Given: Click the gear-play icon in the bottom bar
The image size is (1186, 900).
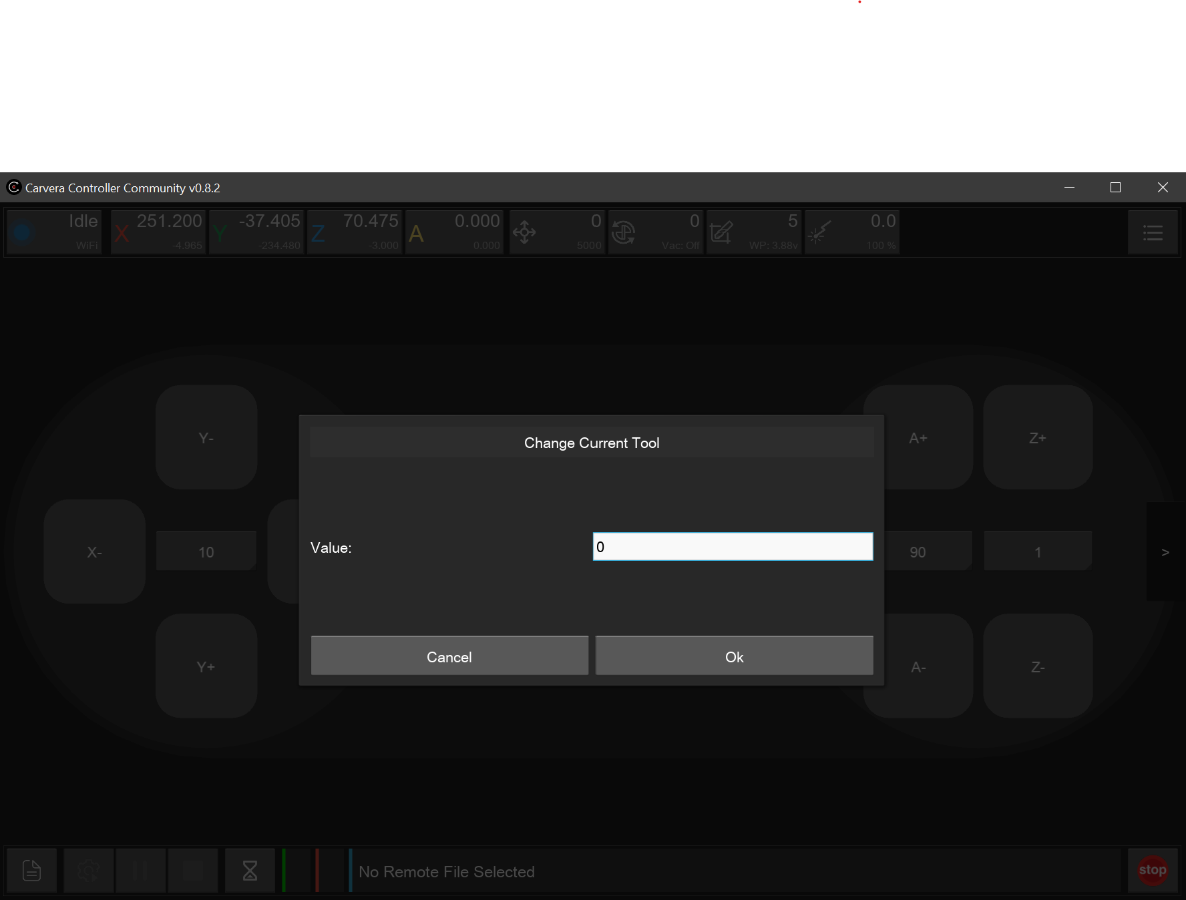Looking at the screenshot, I should [88, 871].
